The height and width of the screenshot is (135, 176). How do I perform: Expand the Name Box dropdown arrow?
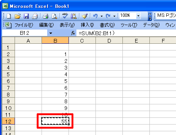tap(51, 33)
